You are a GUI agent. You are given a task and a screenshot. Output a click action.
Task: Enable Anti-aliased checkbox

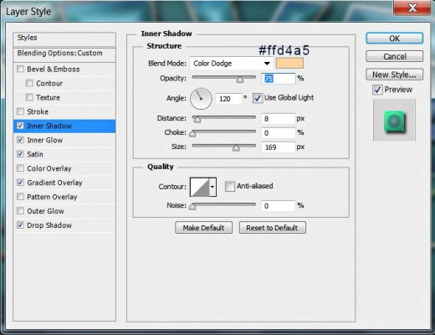click(230, 187)
